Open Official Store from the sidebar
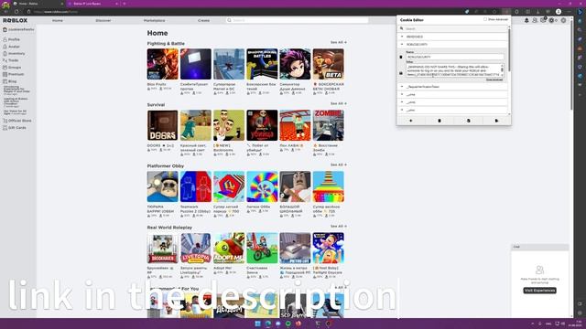This screenshot has width=586, height=329. (17, 121)
